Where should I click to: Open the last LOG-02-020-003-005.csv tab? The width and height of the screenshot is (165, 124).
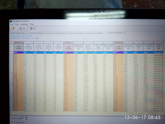coord(115,33)
